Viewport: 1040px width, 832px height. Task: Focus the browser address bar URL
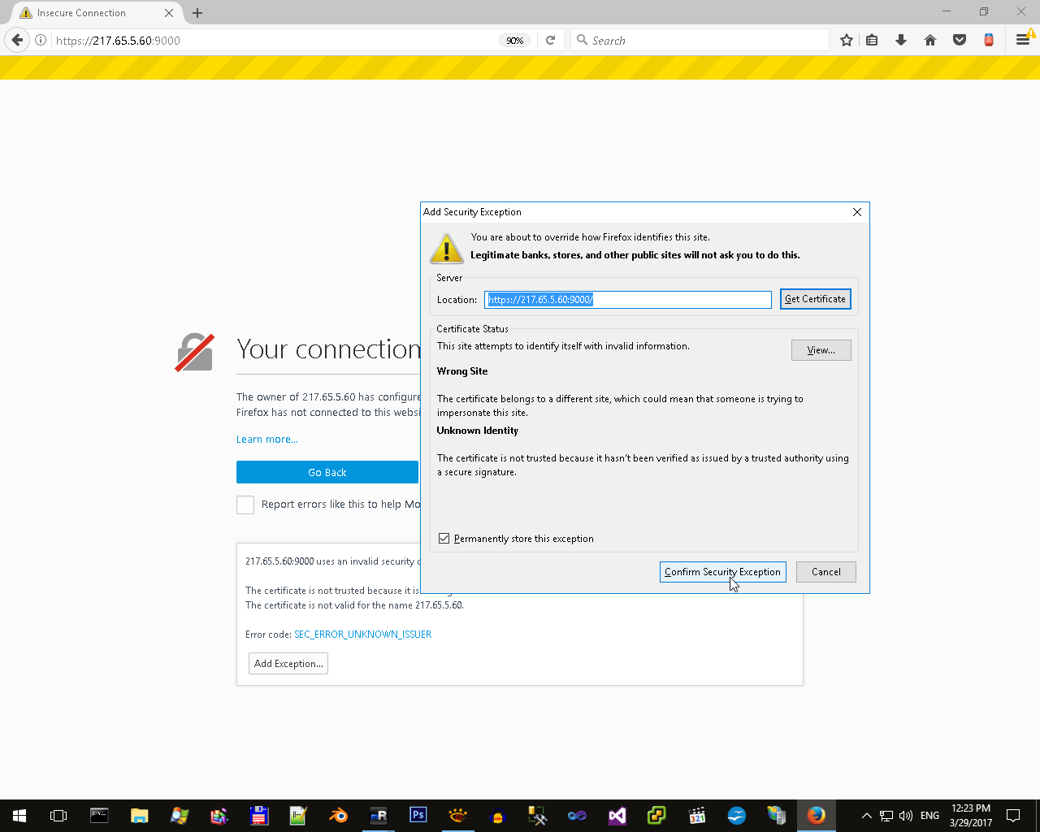point(275,41)
